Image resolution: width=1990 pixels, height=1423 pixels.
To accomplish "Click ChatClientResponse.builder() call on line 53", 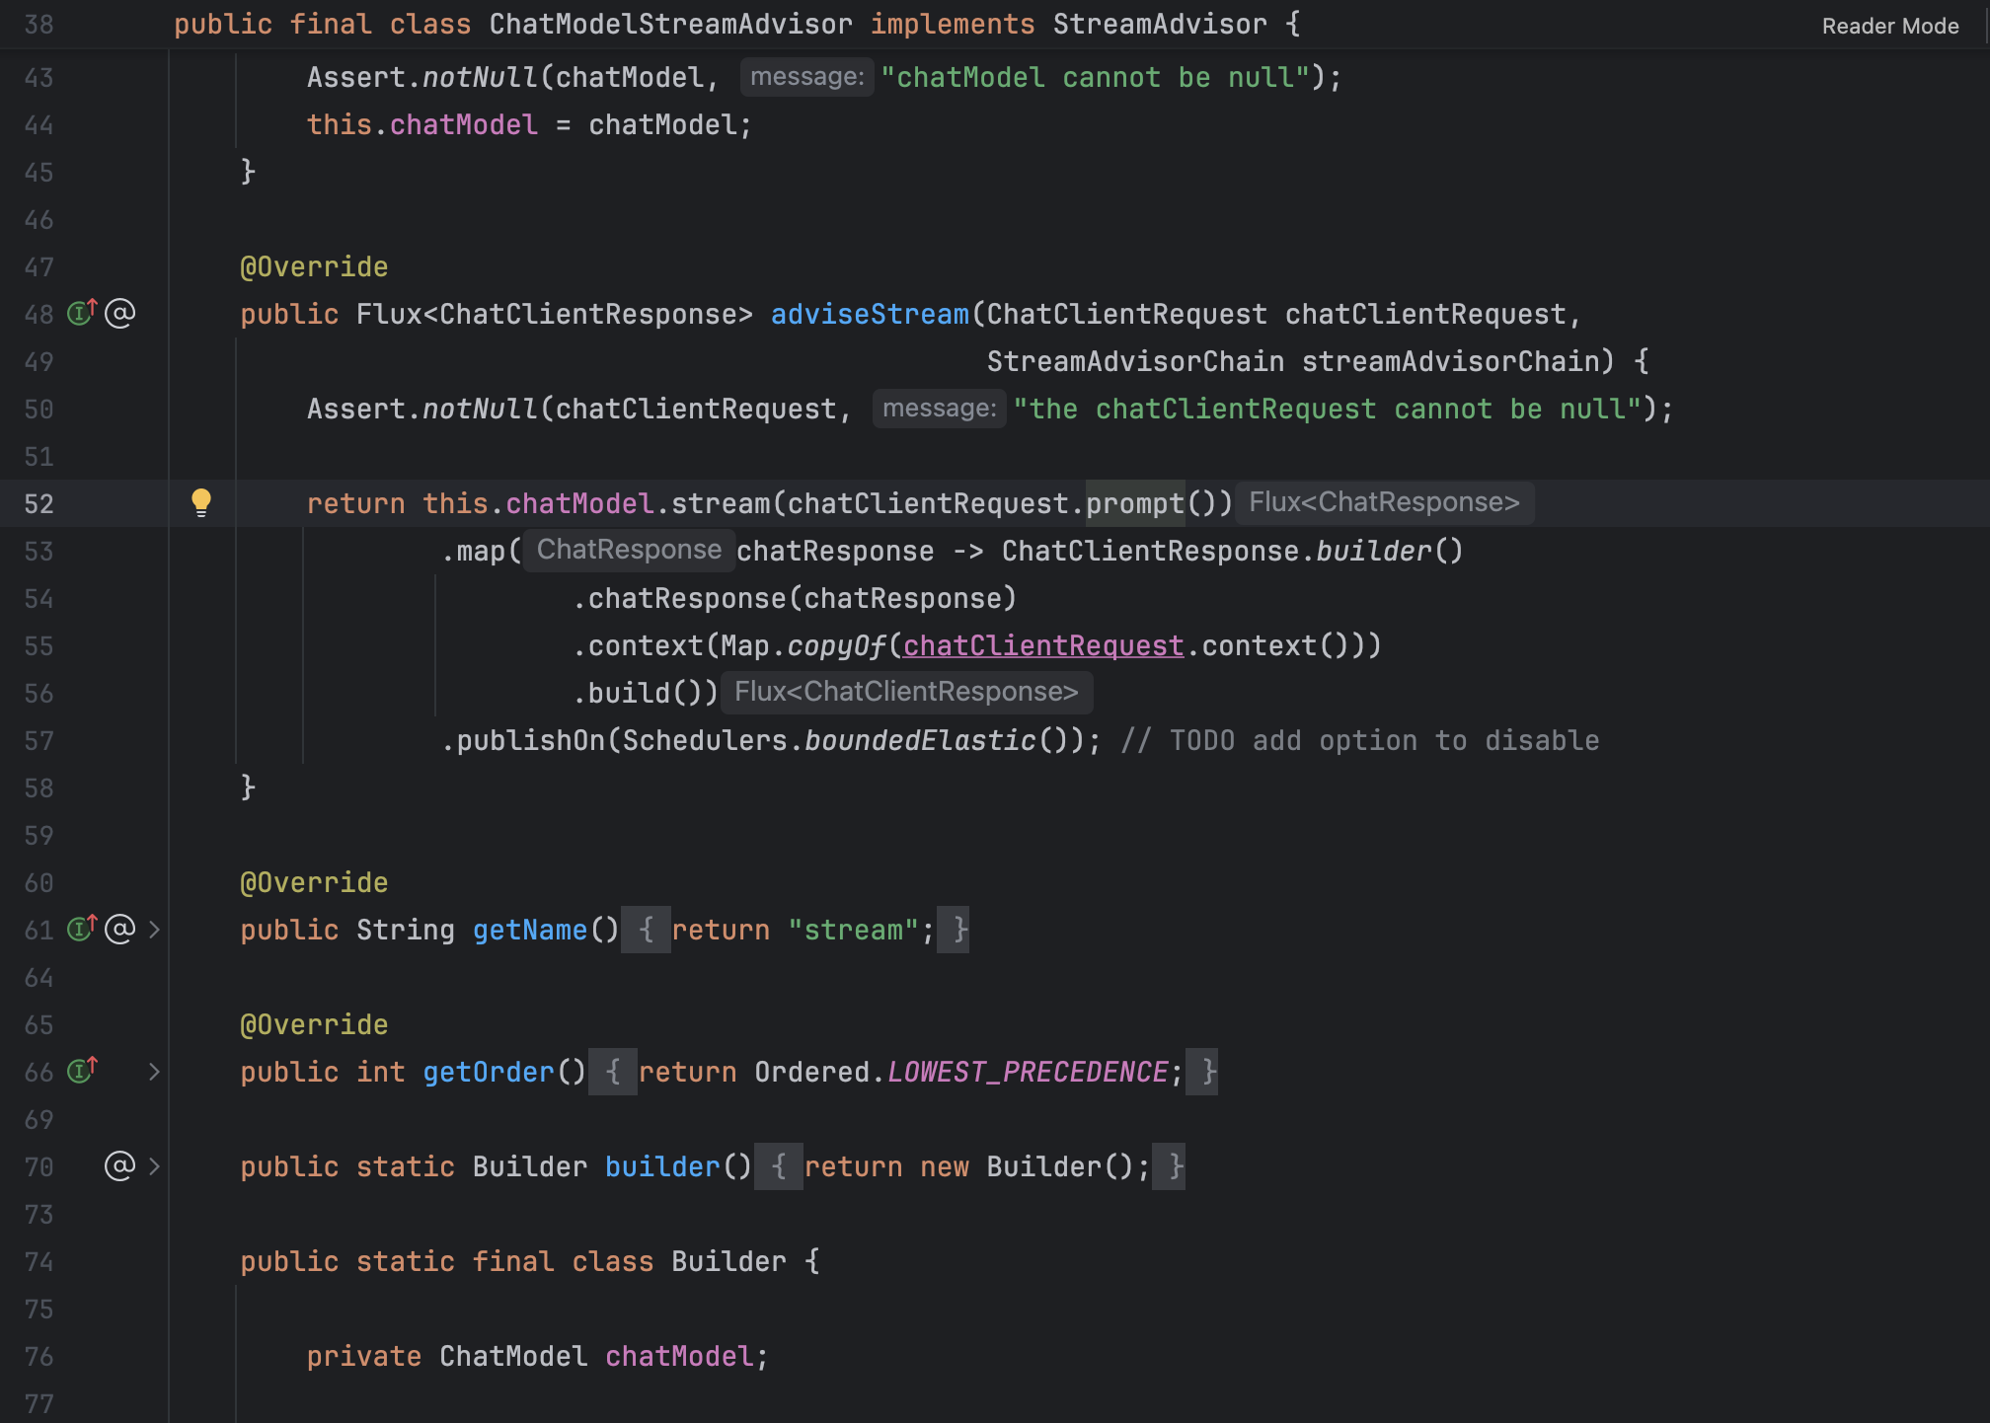I will tap(1233, 551).
